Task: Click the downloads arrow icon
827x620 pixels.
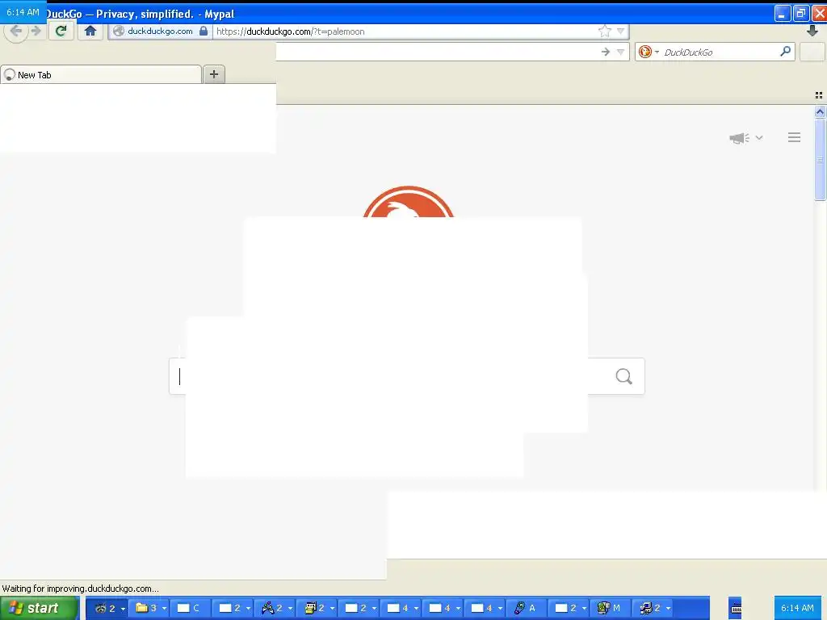Action: point(812,31)
